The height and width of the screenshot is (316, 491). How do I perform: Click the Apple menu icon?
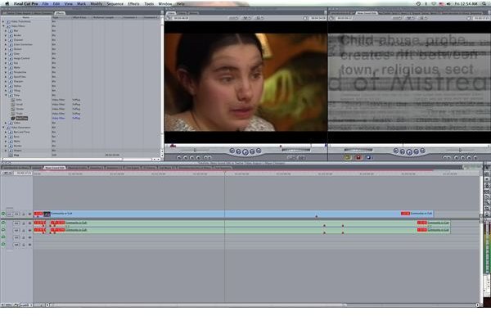click(7, 4)
